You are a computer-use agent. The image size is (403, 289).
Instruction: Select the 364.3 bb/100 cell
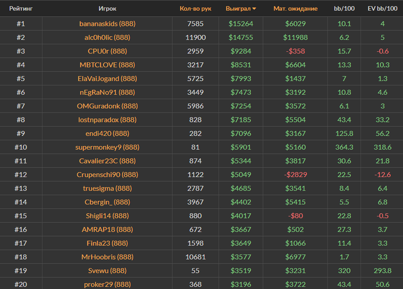click(344, 147)
